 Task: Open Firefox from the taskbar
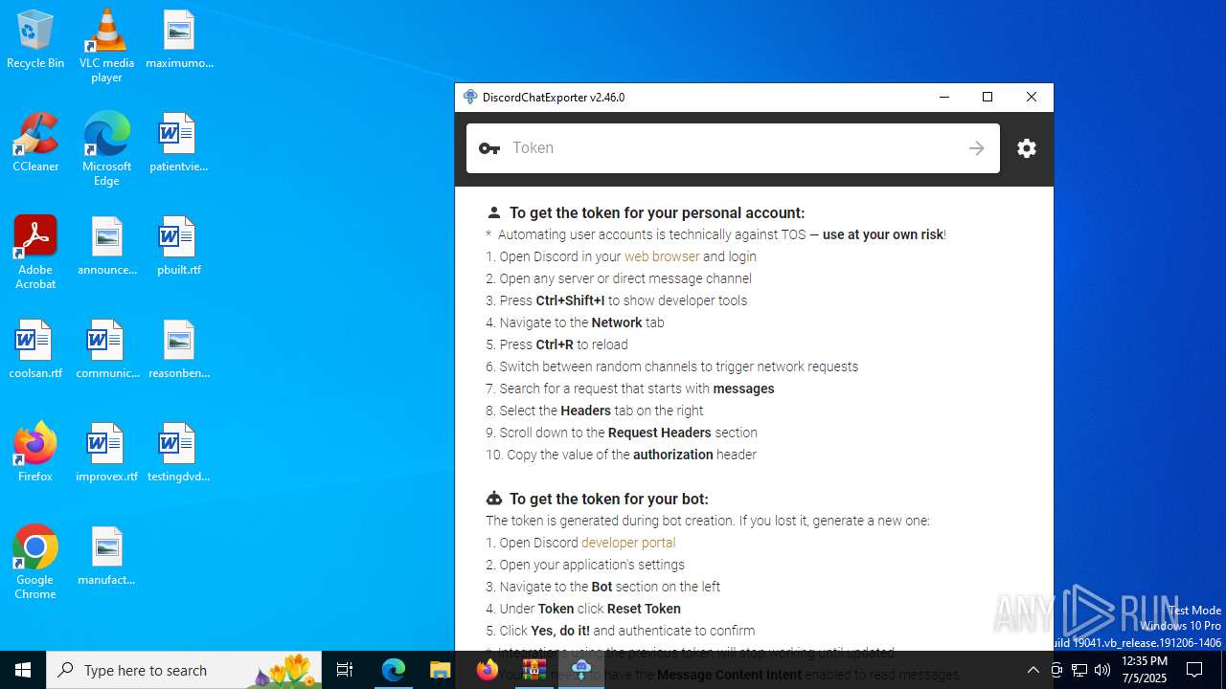pyautogui.click(x=488, y=670)
